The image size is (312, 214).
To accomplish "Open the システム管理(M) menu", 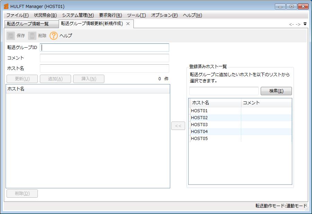I will (x=78, y=15).
